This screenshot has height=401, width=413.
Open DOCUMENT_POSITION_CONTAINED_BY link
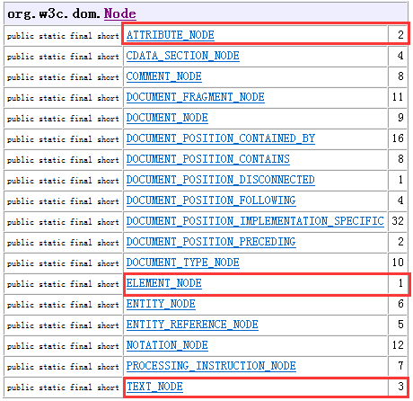(x=221, y=138)
